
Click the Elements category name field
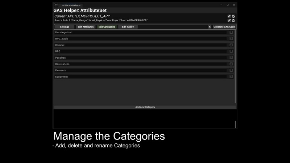[x=141, y=70]
